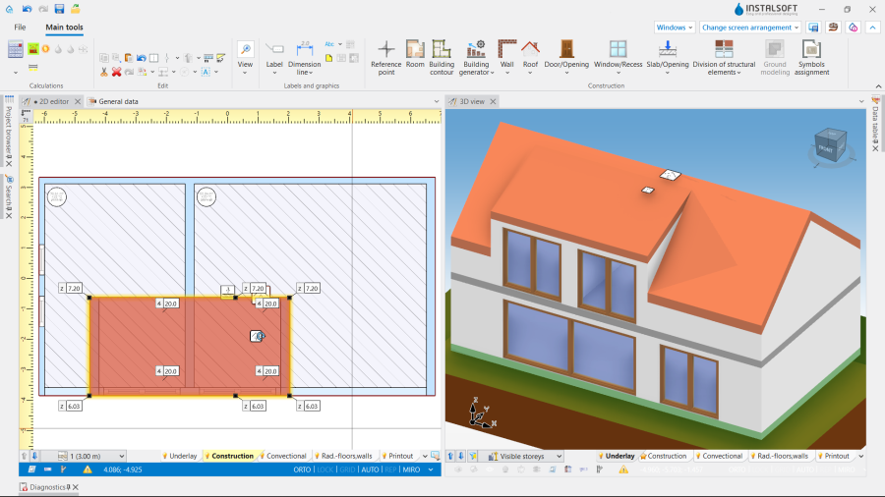Image resolution: width=885 pixels, height=497 pixels.
Task: Select the Door/Opening tool
Action: pos(566,55)
